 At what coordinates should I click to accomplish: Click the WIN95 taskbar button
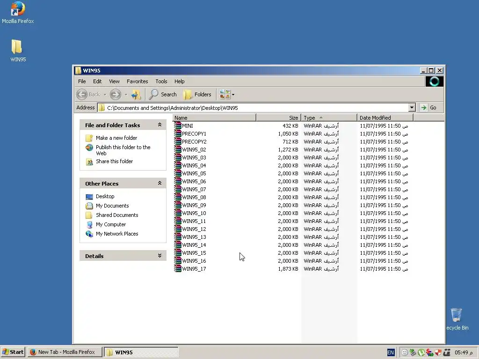(141, 352)
